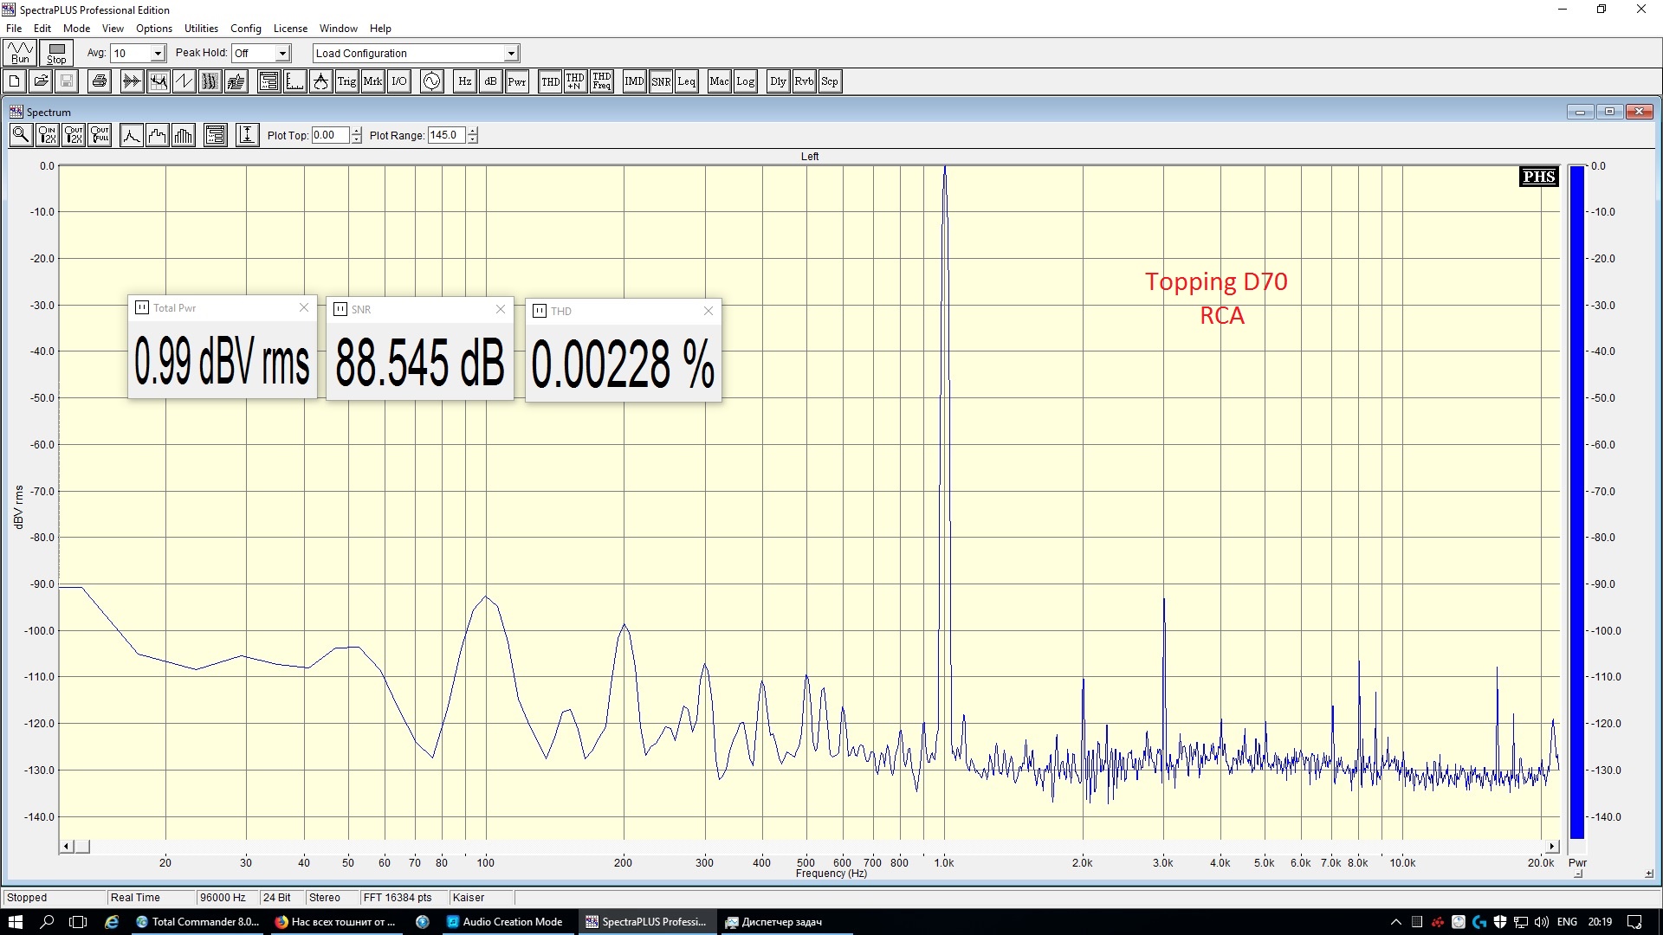Click the Run button
This screenshot has height=935, width=1663.
pyautogui.click(x=20, y=53)
